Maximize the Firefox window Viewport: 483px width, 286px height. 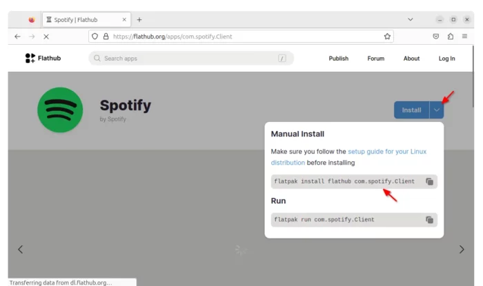[453, 20]
